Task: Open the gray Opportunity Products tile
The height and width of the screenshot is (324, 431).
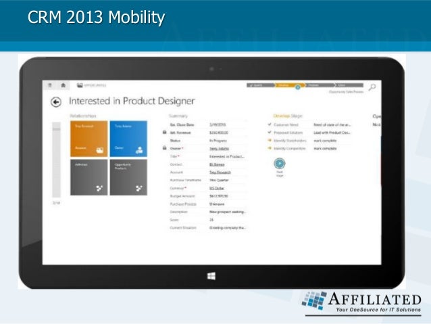Action: click(128, 177)
